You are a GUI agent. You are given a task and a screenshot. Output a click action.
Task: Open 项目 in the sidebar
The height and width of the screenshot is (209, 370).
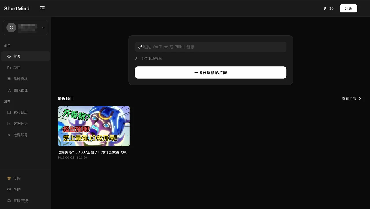pyautogui.click(x=26, y=68)
